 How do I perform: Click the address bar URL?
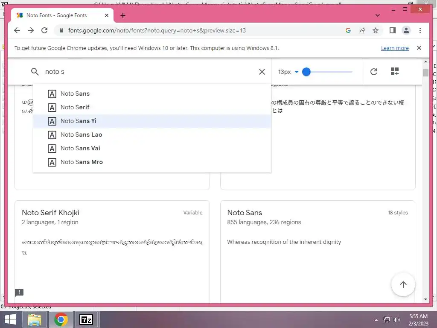point(157,30)
